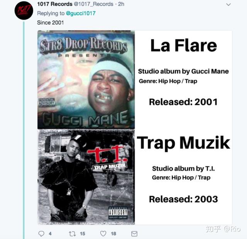Click the La Flare title text

coord(184,46)
